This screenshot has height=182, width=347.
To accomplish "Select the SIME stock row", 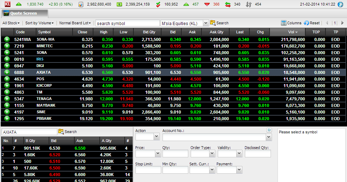I will (173, 112).
